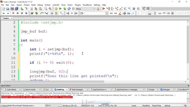Switch to the Search results log tab
Image resolution: width=190 pixels, height=107 pixels.
coord(30,89)
